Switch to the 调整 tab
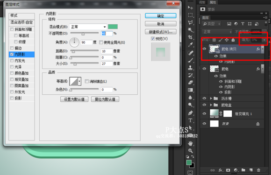 (202, 2)
